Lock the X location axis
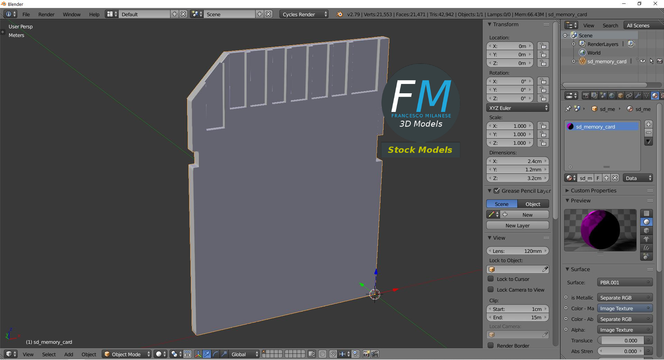Image resolution: width=664 pixels, height=360 pixels. pos(543,46)
